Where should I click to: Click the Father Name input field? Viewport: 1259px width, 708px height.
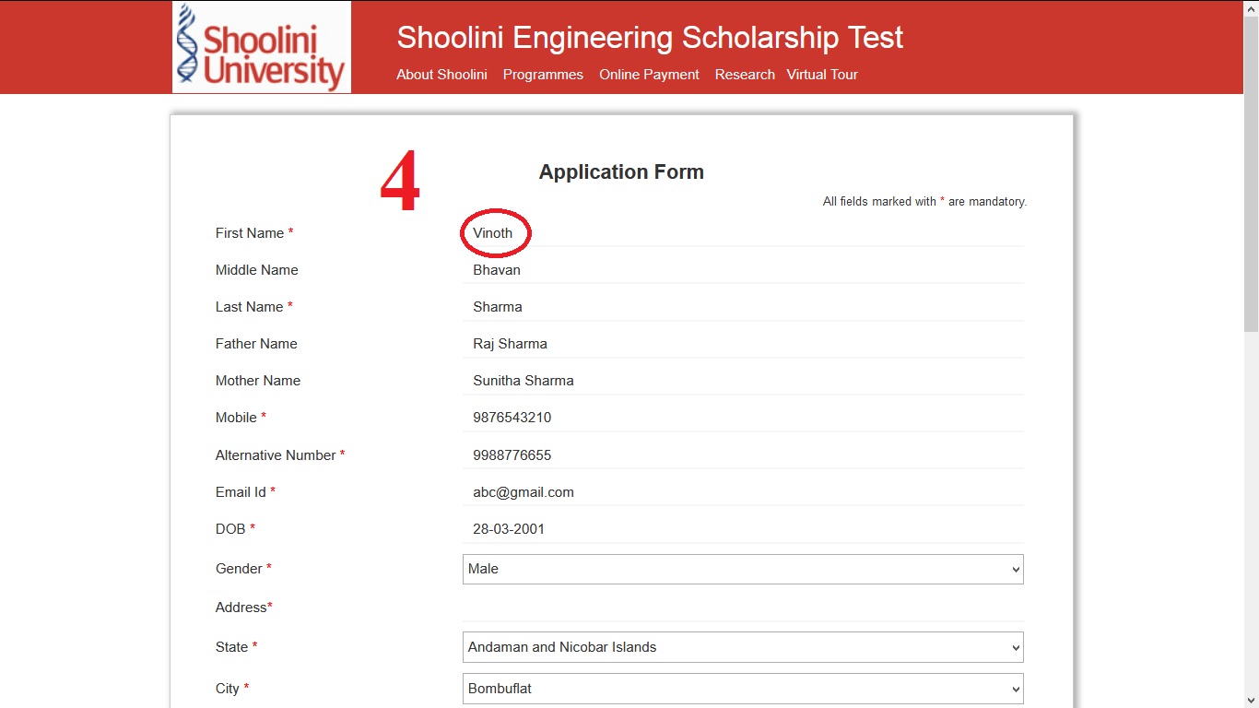743,344
